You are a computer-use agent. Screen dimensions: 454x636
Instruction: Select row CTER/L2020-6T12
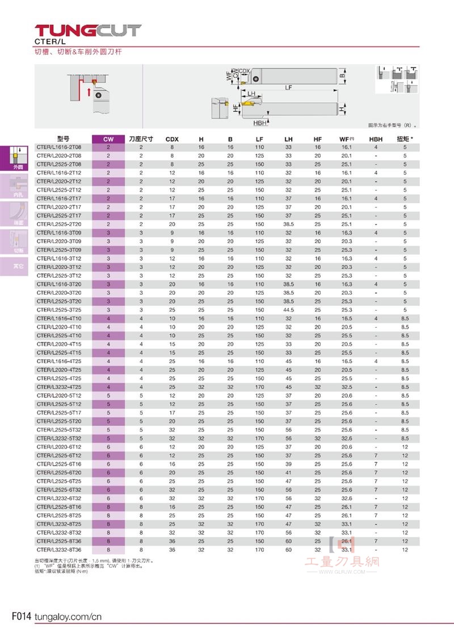tap(227, 447)
